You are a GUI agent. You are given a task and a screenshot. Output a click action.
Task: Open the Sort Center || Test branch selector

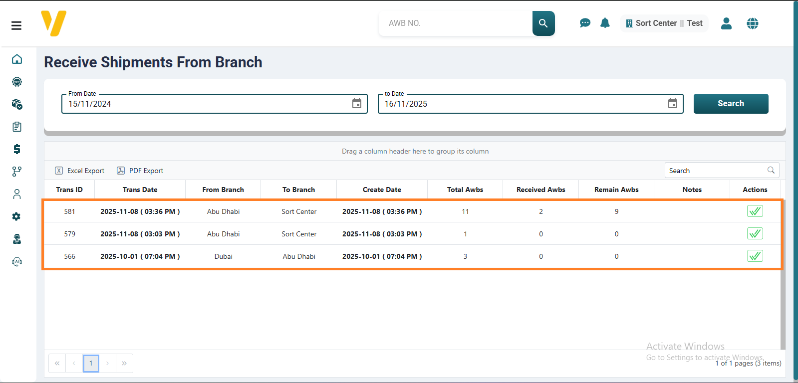point(664,23)
